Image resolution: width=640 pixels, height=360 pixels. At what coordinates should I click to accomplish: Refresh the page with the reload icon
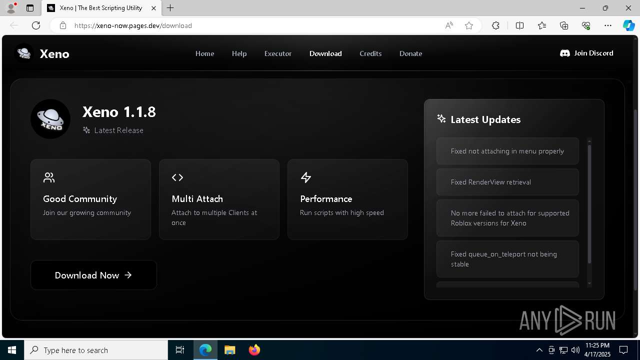point(36,25)
